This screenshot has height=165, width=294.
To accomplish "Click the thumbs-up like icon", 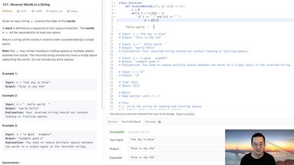I will coord(18,11).
